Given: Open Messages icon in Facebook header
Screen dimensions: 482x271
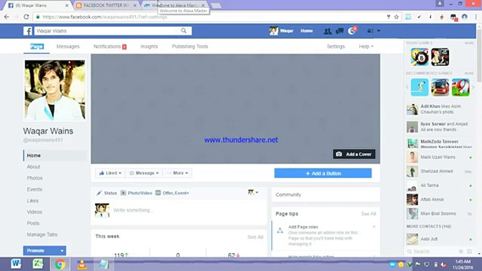Looking at the screenshot, I should tap(340, 31).
